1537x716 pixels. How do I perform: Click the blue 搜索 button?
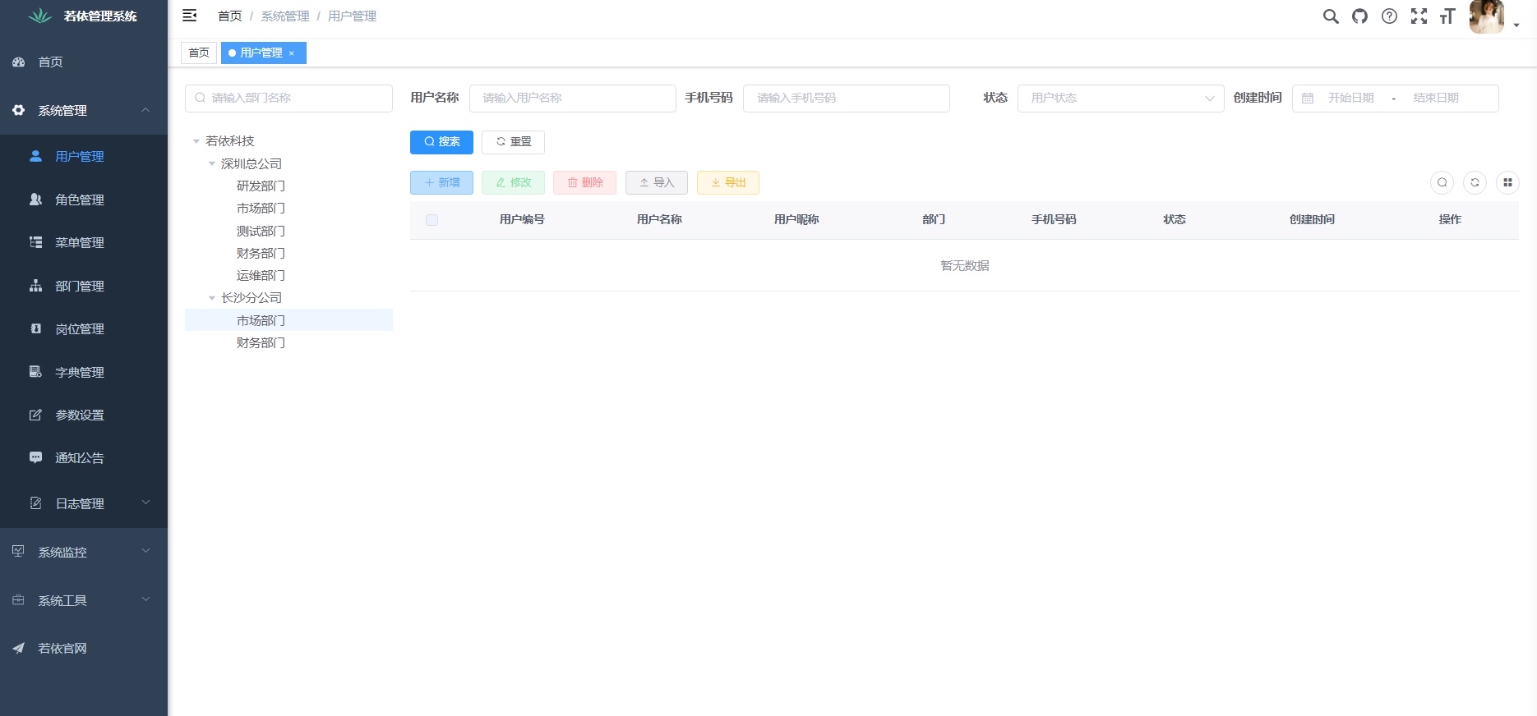pos(441,142)
